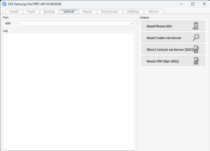View the History tab
Image resolution: width=210 pixels, height=151 pixels.
(x=154, y=12)
